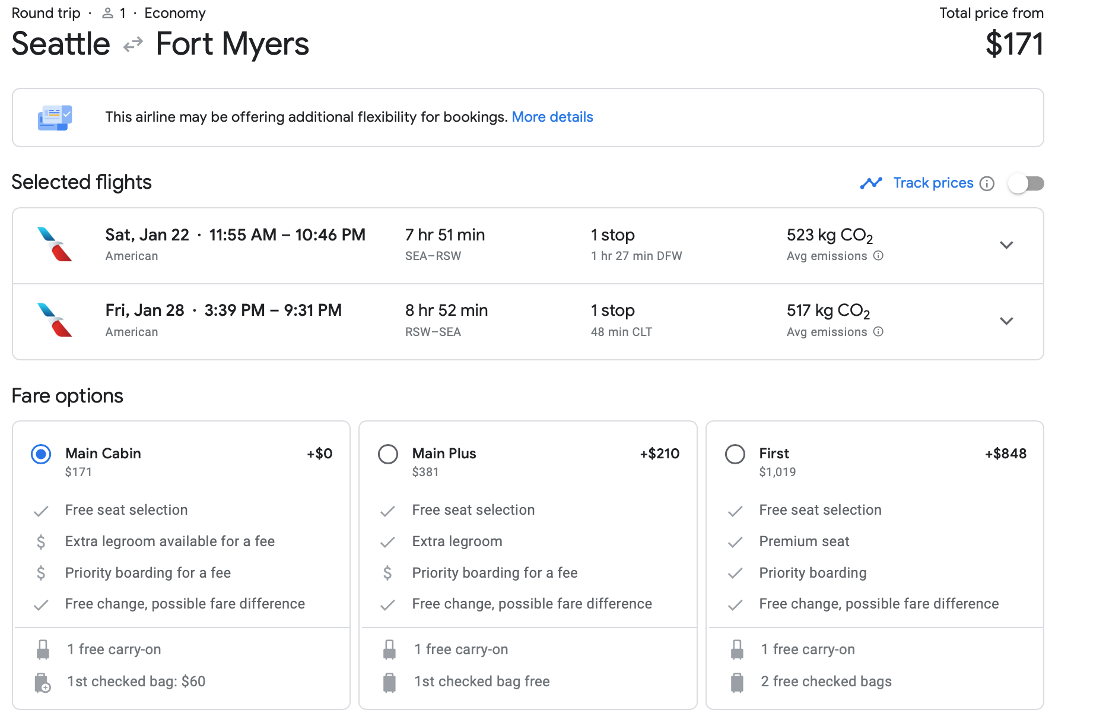Click the $171 total price
Screen dimensions: 1106x716
[1014, 45]
